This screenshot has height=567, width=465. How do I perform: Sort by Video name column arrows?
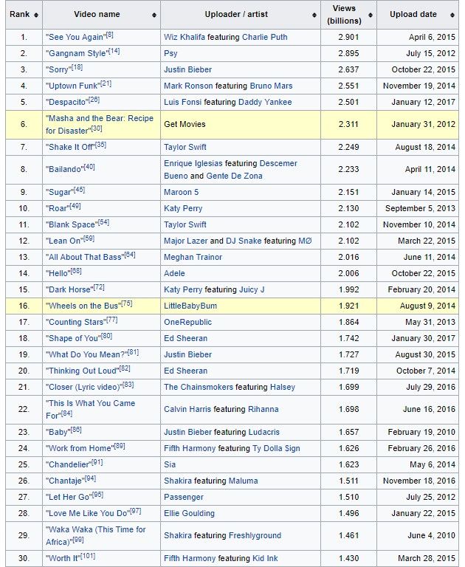[x=154, y=15]
